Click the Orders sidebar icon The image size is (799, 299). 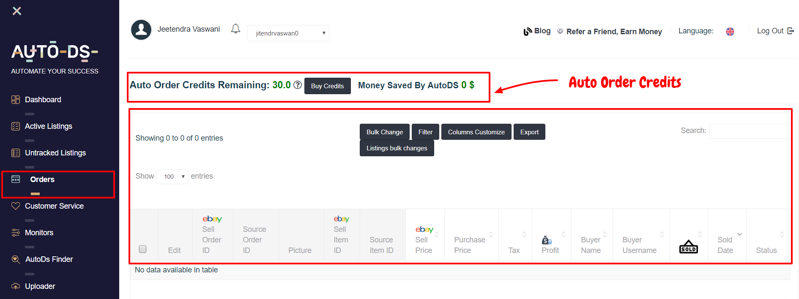click(16, 179)
